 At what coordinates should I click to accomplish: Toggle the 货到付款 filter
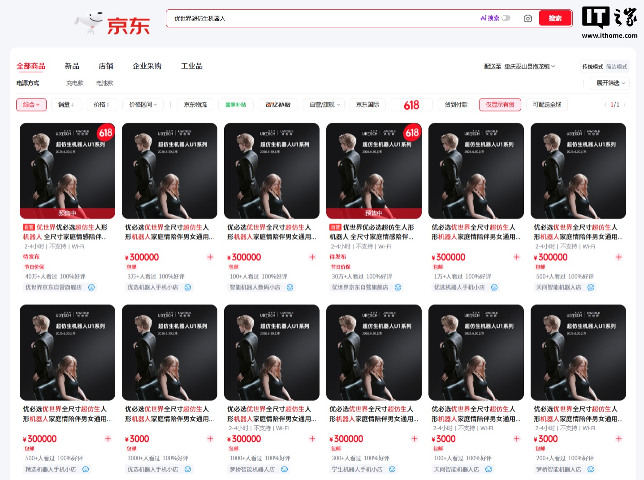click(456, 105)
